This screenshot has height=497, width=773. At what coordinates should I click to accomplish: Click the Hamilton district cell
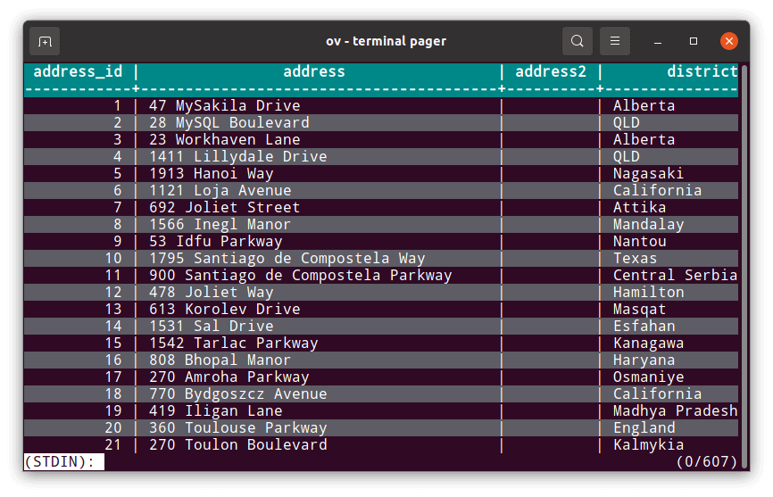(x=649, y=292)
